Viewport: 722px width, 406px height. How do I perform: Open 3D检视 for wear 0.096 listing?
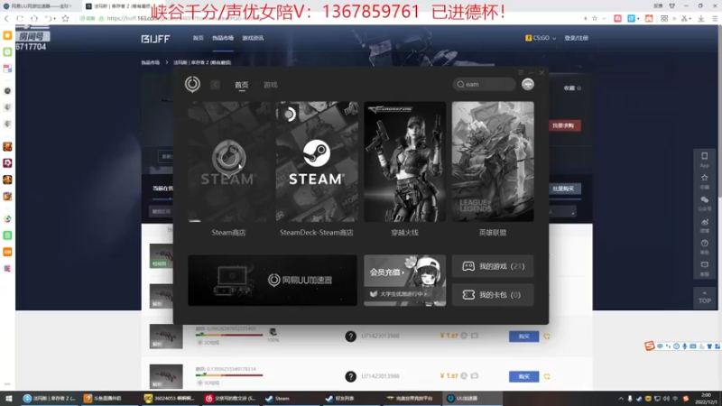(x=208, y=343)
